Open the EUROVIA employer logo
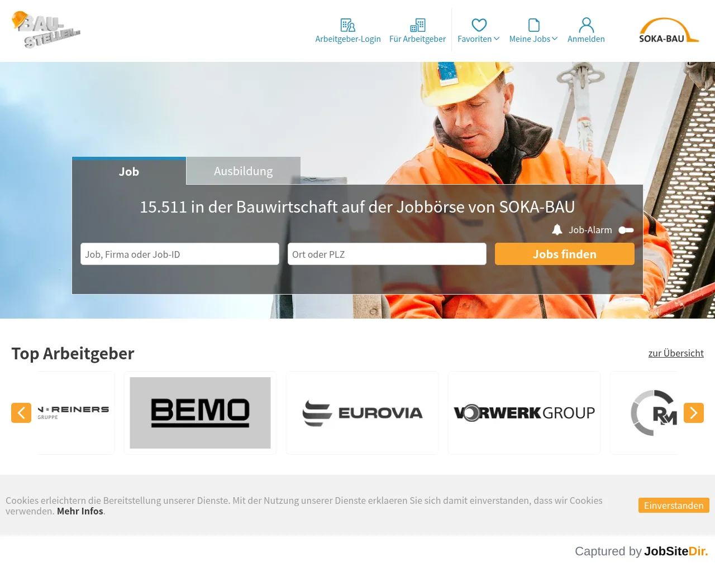The height and width of the screenshot is (568, 715). coord(362,413)
